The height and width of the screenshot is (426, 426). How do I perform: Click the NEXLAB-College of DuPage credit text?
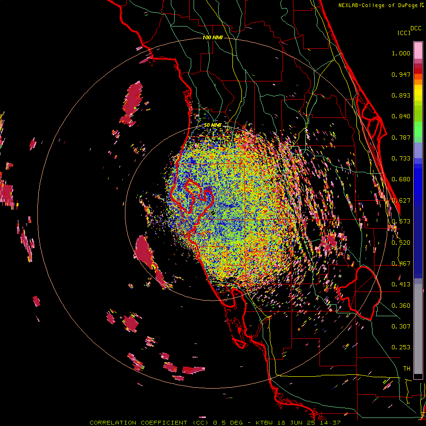[x=381, y=5]
